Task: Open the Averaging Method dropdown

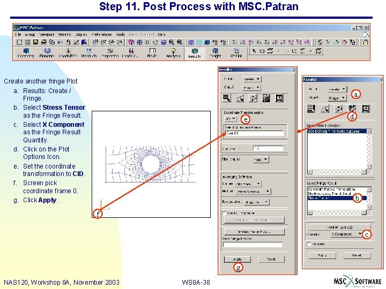Action: [x=253, y=192]
